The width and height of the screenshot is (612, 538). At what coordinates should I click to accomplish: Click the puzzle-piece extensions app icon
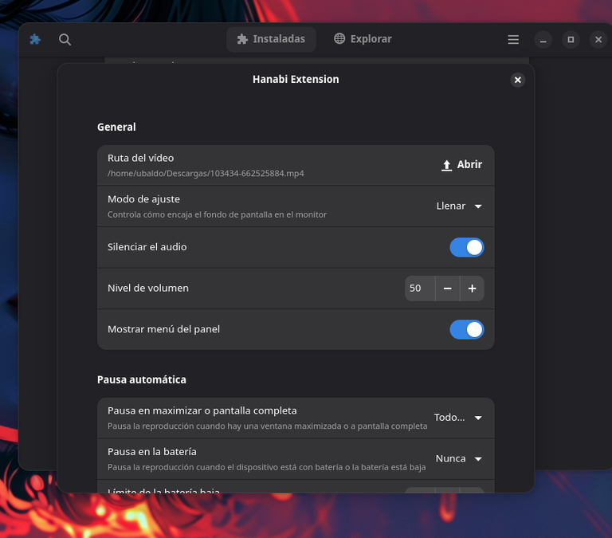coord(35,39)
